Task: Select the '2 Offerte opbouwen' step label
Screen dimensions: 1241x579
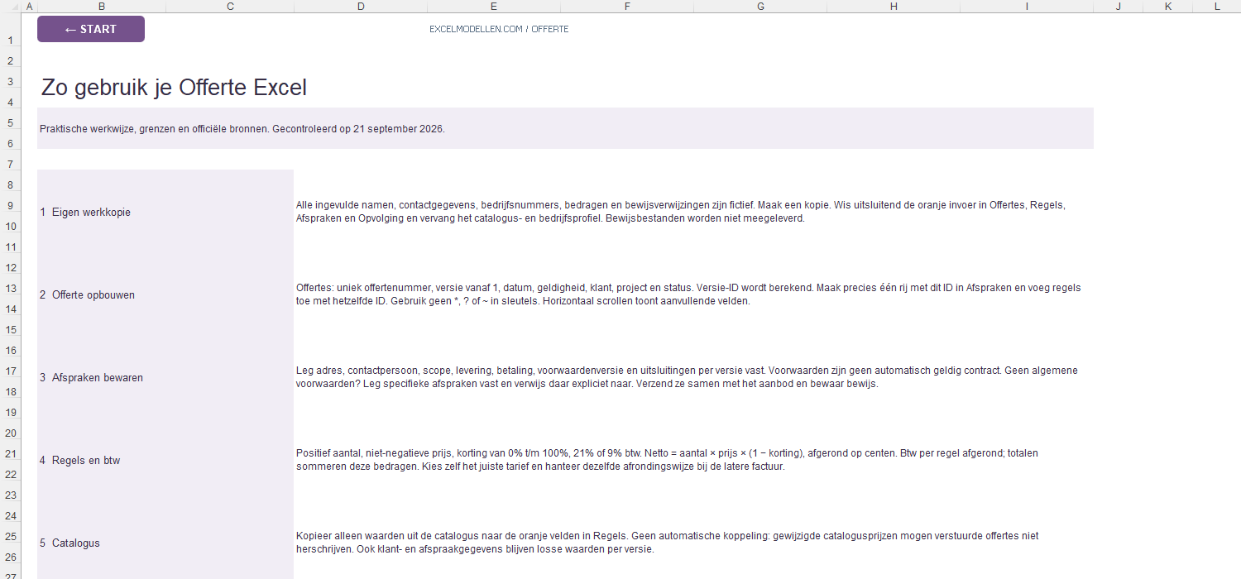Action: pos(87,294)
